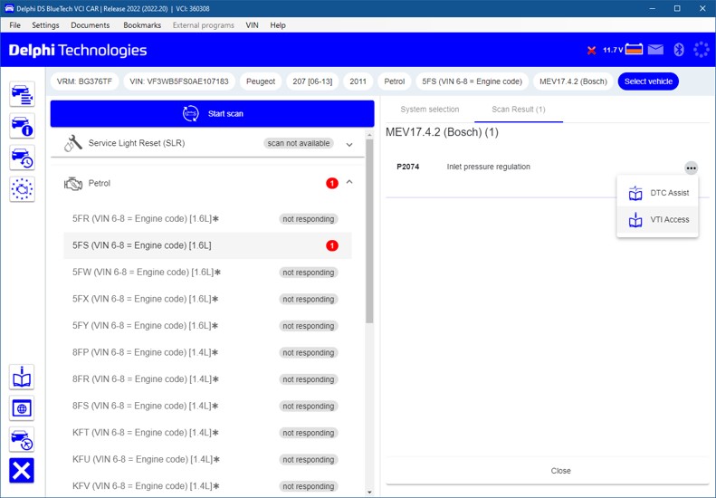Select the 8FP engine code row

pyautogui.click(x=208, y=353)
